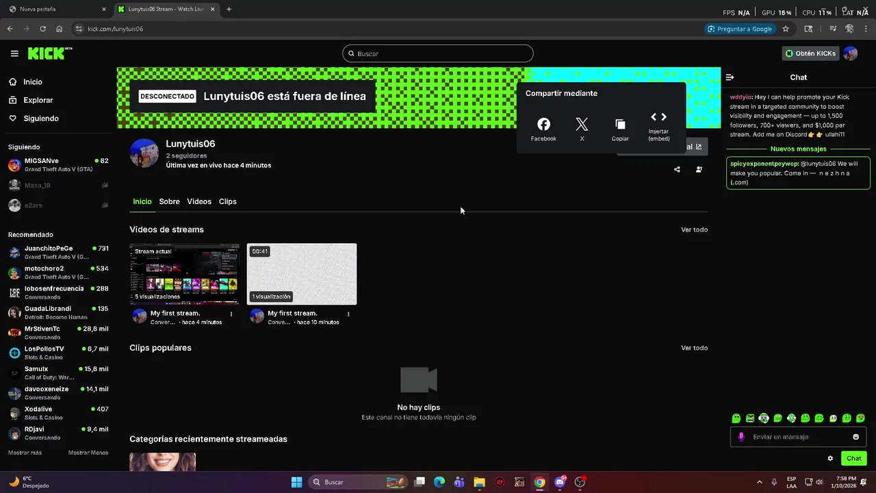
Task: Click the purple microphone icon in chat box
Action: tap(741, 437)
